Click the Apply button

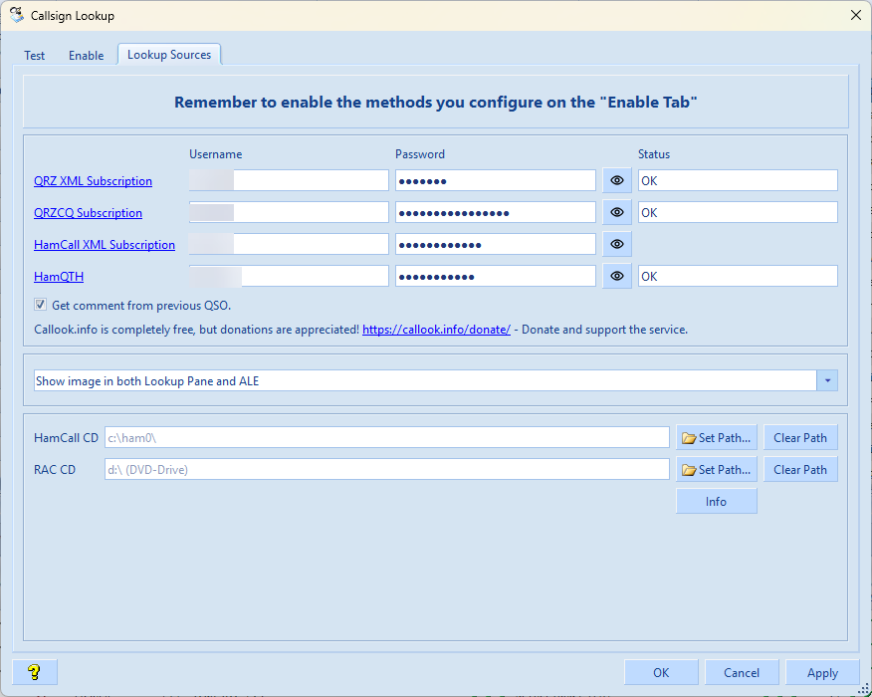(822, 672)
